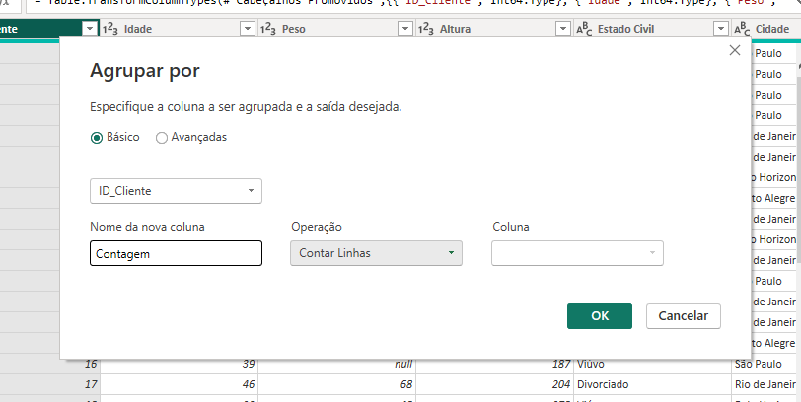801x402 pixels.
Task: Click the Peso column data type icon
Action: coord(267,30)
